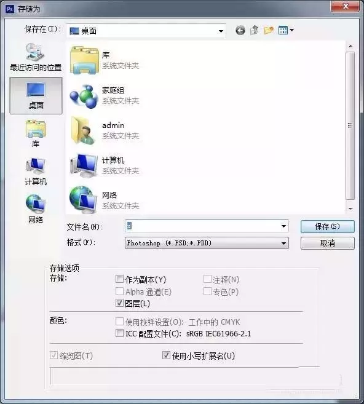The image size is (364, 404).
Task: Close the 存储为 dialog
Action: pyautogui.click(x=345, y=6)
